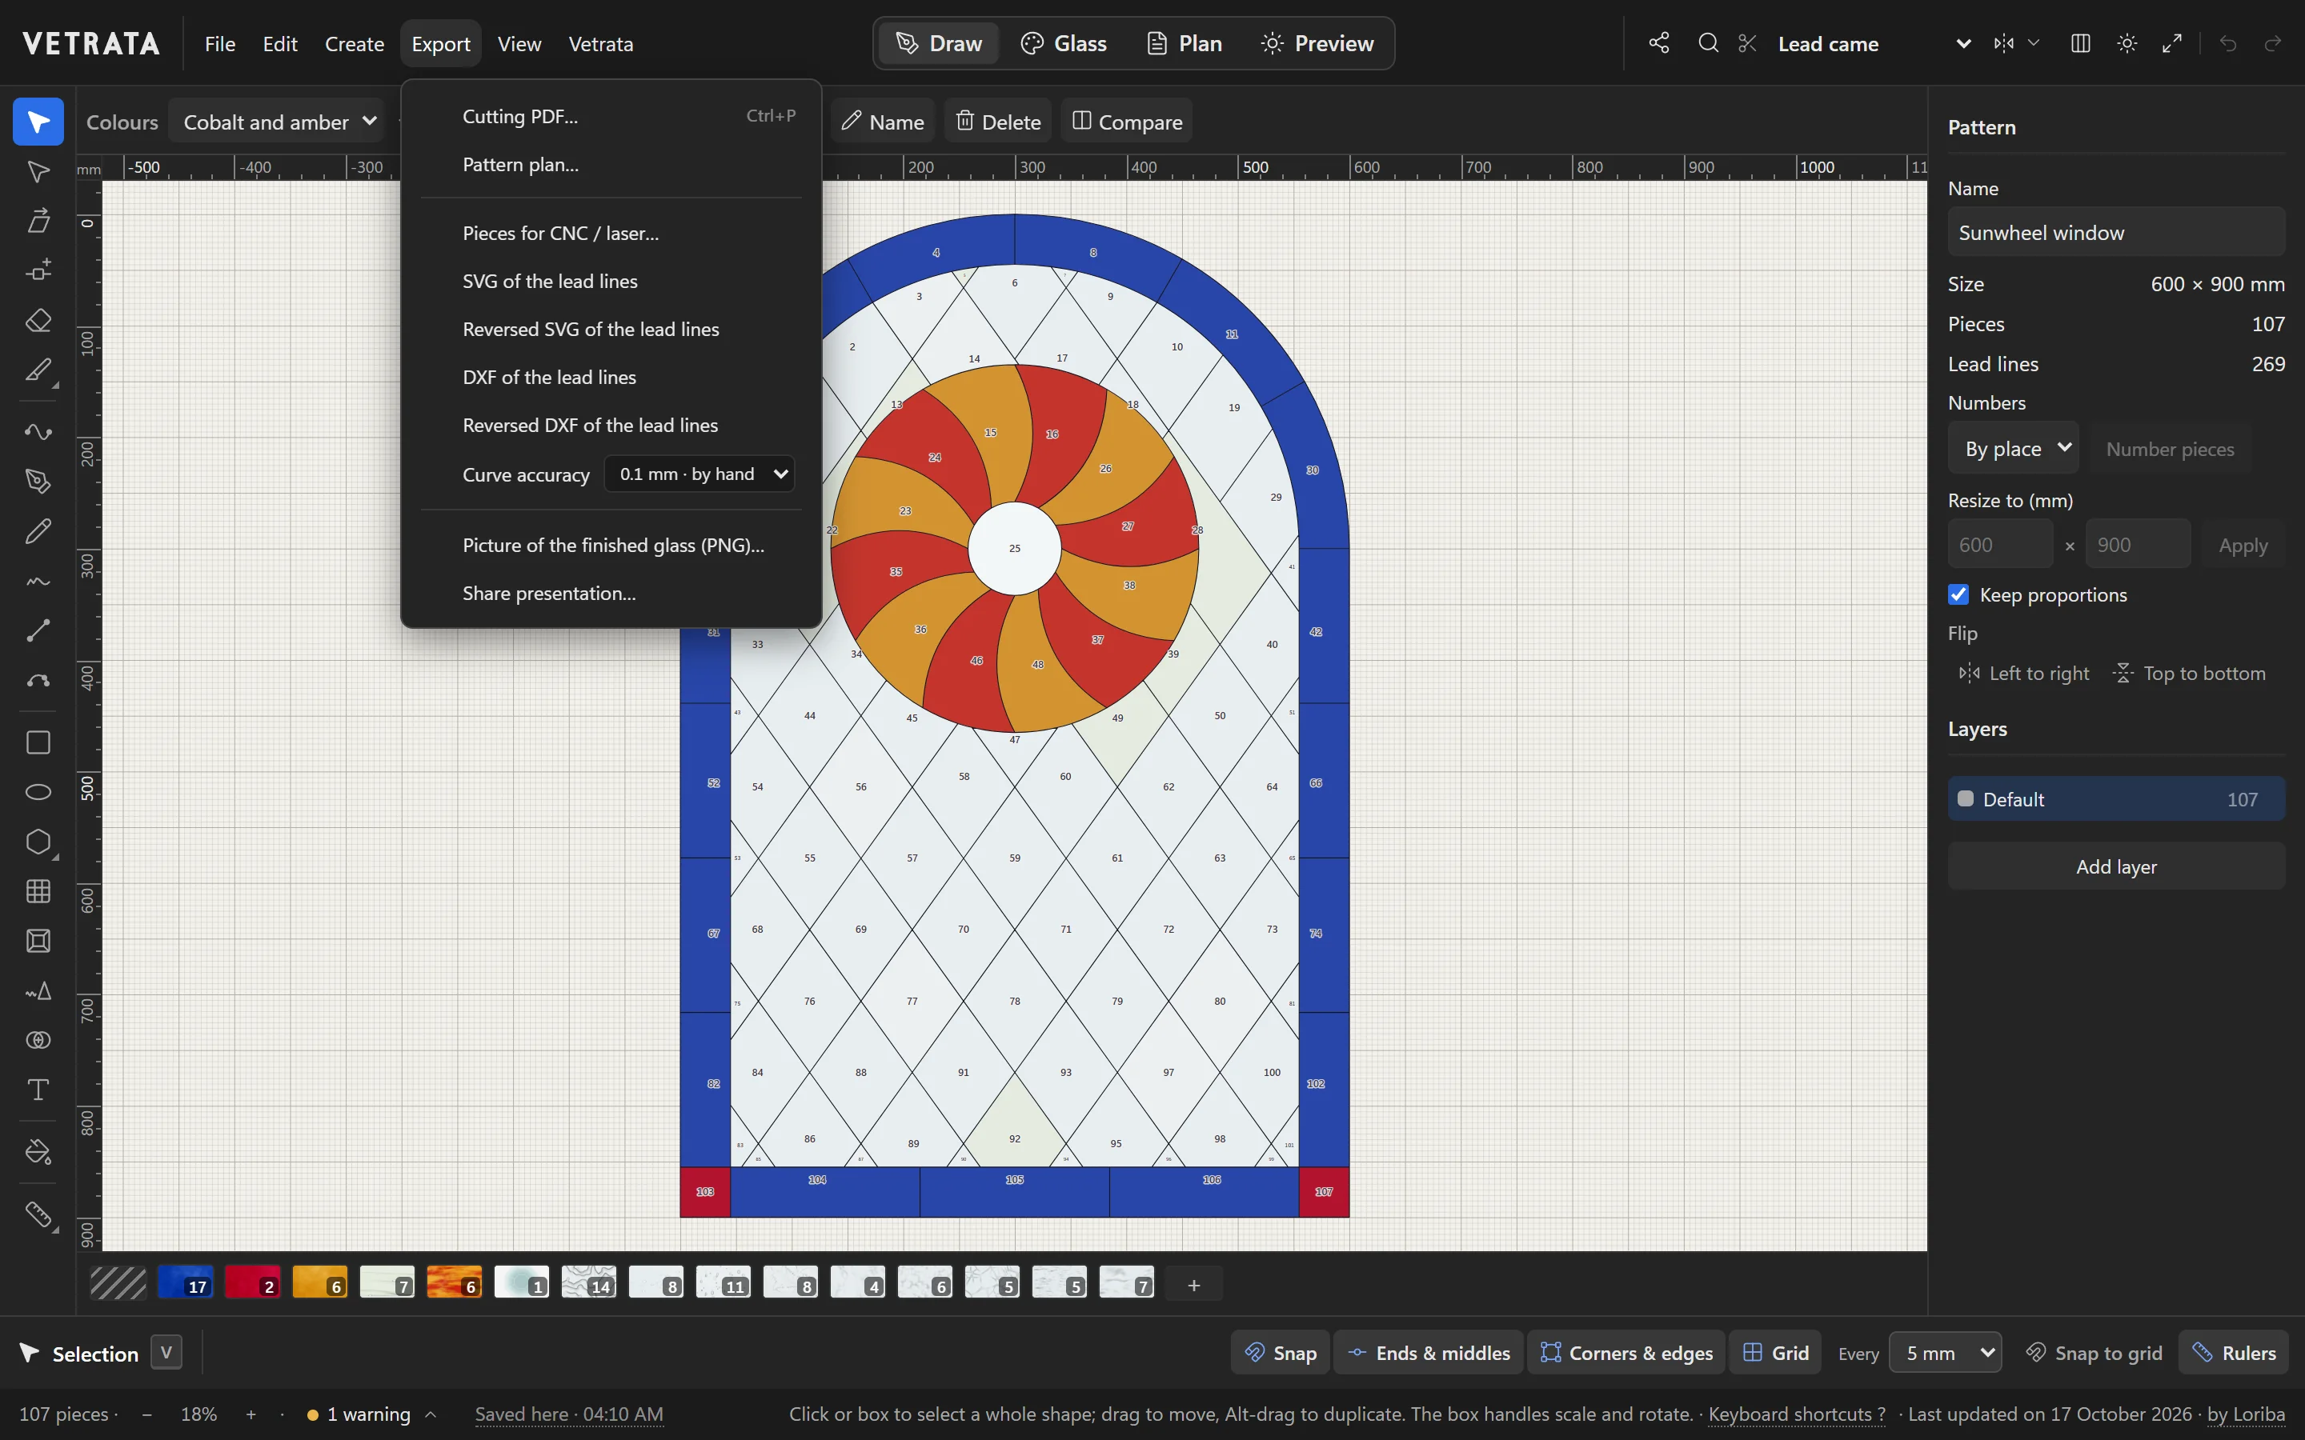Open the Curve accuracy dropdown

[700, 474]
